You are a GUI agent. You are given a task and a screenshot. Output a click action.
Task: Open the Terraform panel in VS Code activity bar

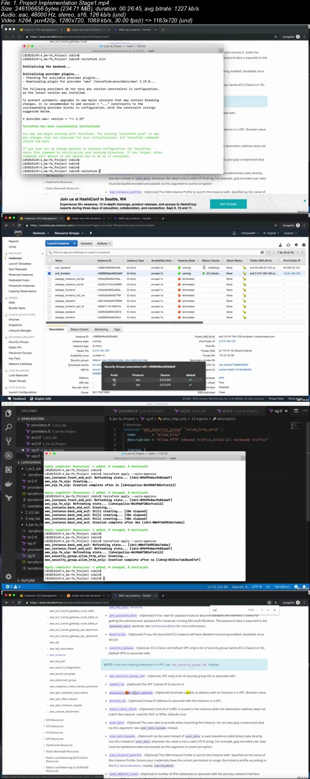pyautogui.click(x=8, y=498)
